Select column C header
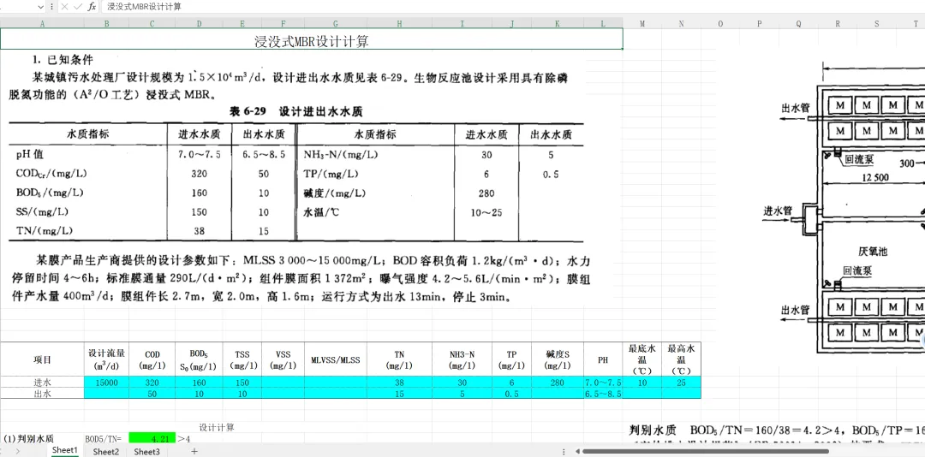Viewport: 925px width, 457px height. (152, 24)
